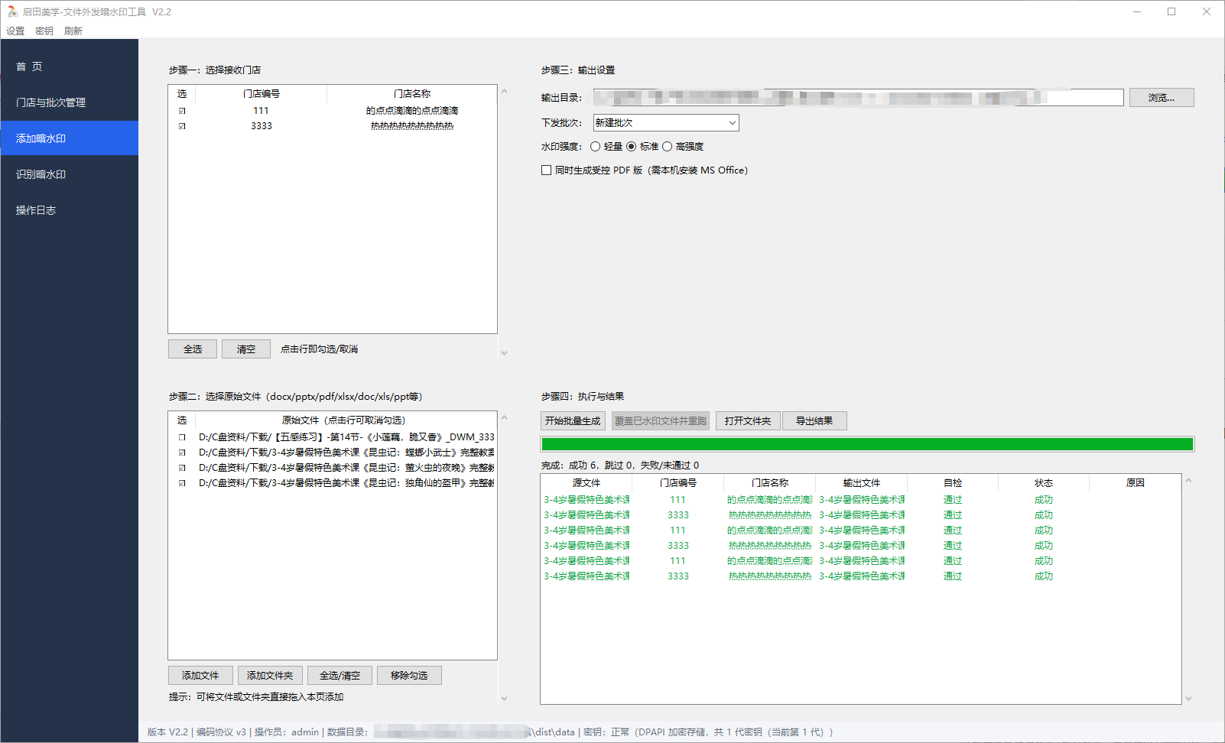The height and width of the screenshot is (743, 1225).
Task: Click 打开文件夹 button
Action: [x=748, y=421]
